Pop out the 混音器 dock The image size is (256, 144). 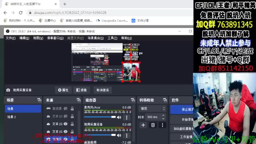[x=133, y=100]
